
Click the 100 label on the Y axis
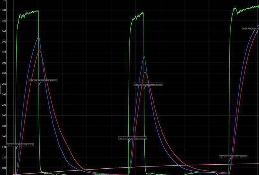(4, 168)
